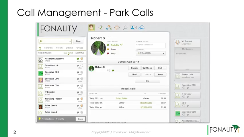Viewport: 244px width, 137px height.
Task: Click chat icon for Executive CFO
Action: coord(78,79)
